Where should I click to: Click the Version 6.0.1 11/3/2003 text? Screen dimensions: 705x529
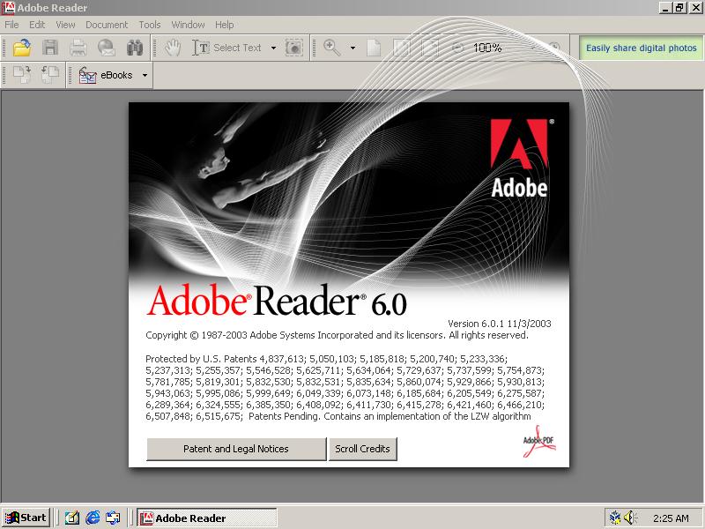499,324
